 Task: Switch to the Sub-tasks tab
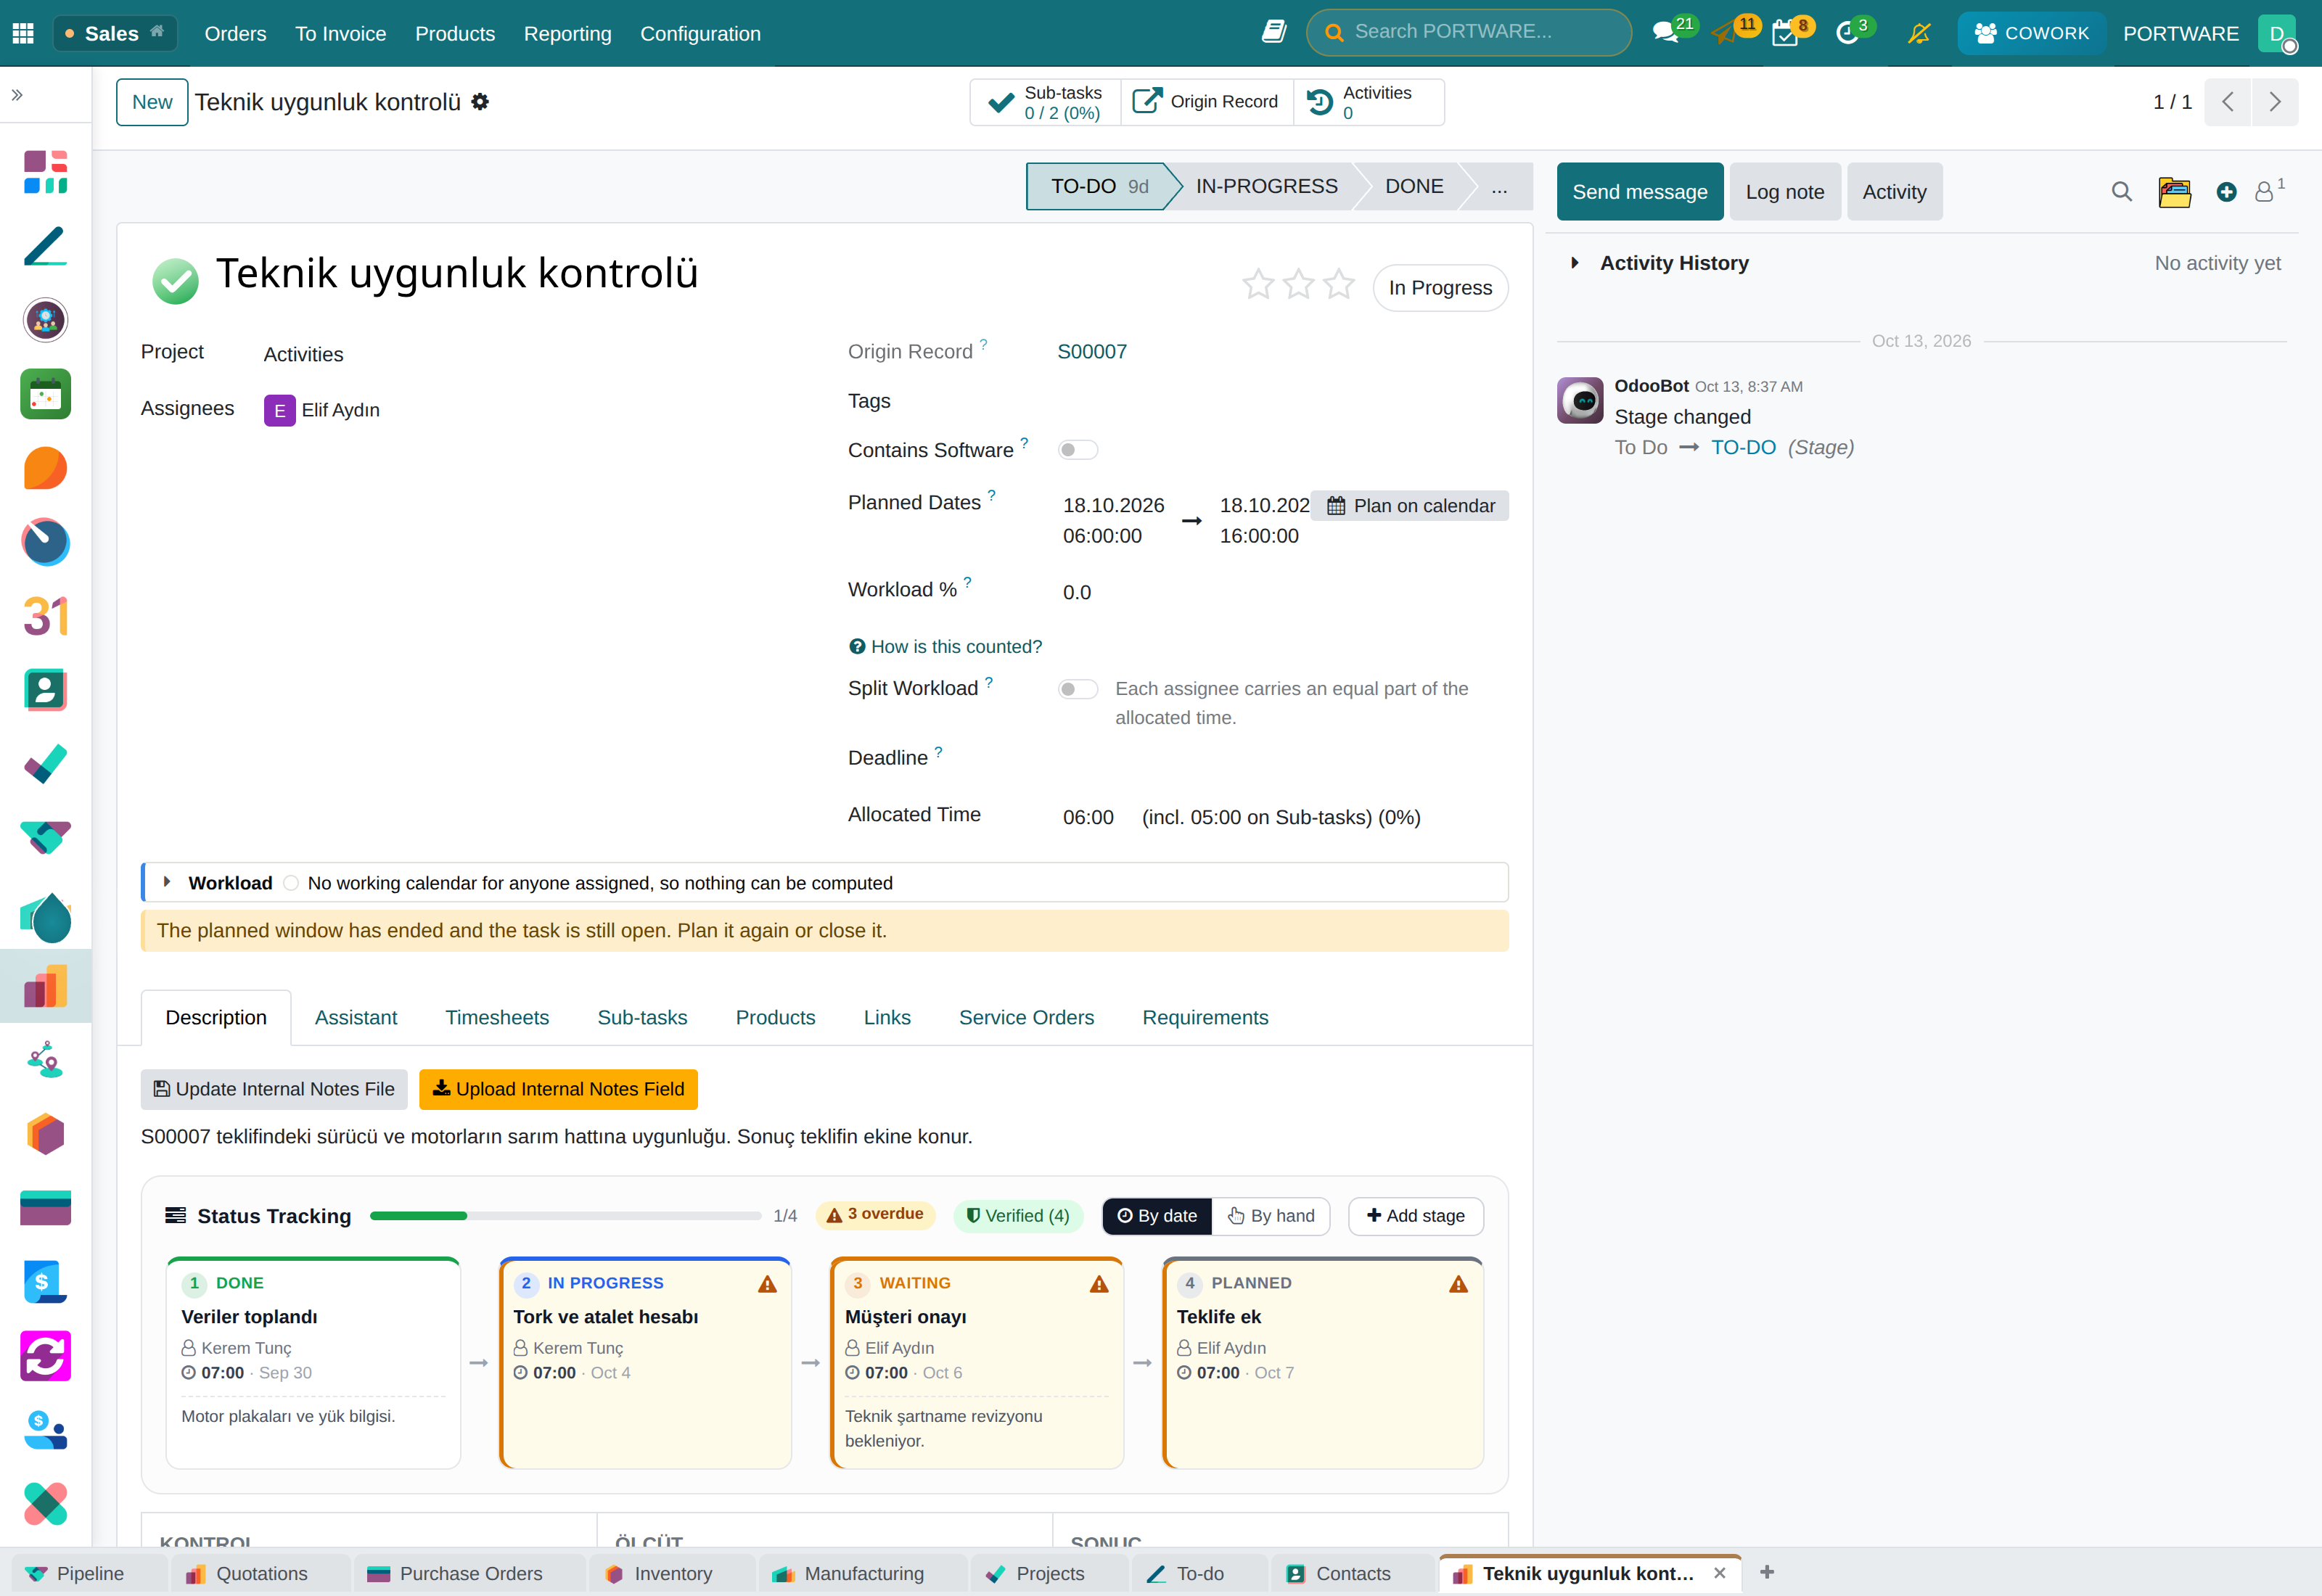coord(642,1017)
